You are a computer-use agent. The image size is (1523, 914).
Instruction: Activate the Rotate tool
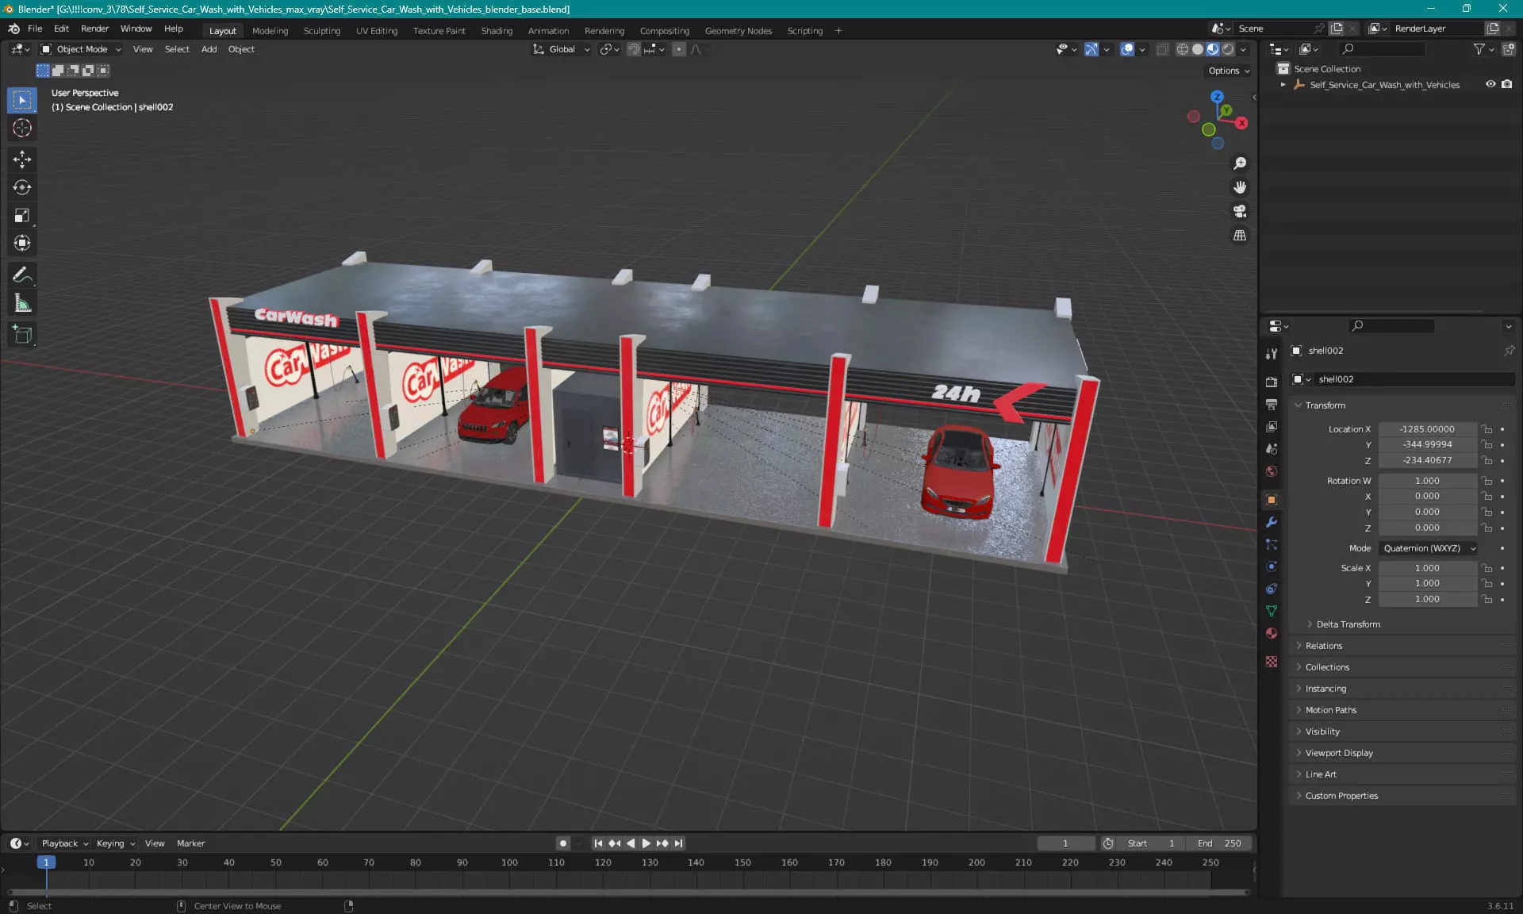(x=22, y=187)
